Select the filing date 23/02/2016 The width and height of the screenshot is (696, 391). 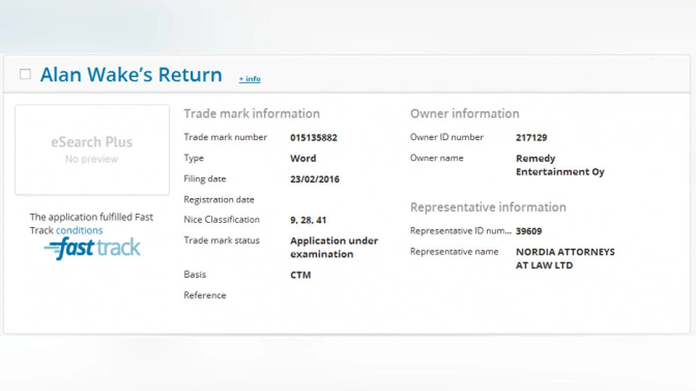(x=315, y=179)
